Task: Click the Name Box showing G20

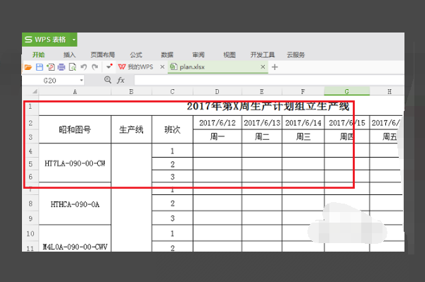Action: coord(50,81)
